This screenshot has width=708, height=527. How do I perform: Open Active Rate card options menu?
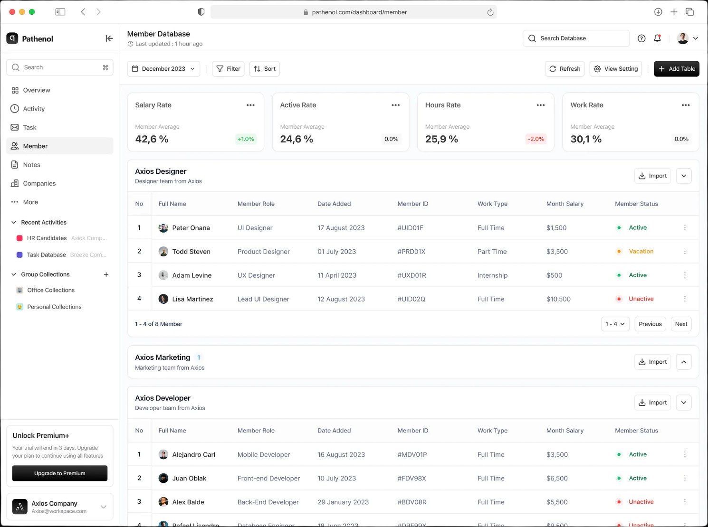395,105
